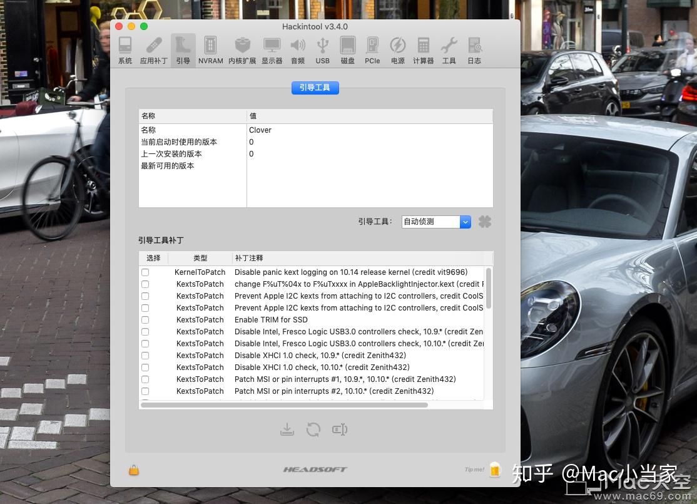Select the 计算器 (Calculator) icon

(423, 49)
